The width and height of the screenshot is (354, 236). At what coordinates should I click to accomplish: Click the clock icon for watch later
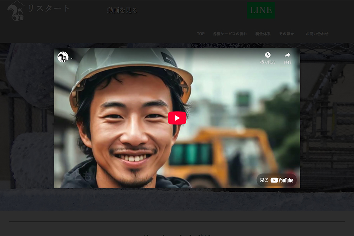(268, 55)
